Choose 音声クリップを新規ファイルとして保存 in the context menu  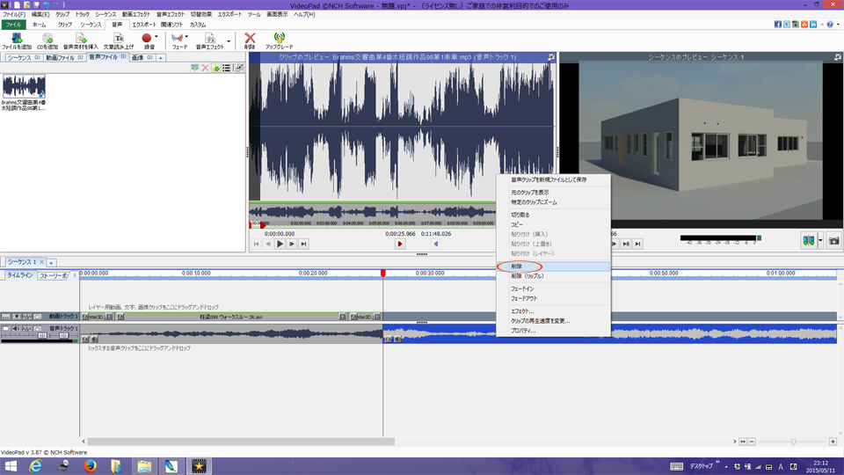coord(553,179)
